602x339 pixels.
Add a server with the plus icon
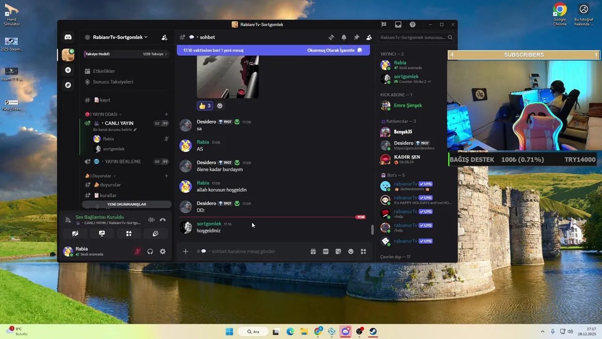click(x=68, y=70)
